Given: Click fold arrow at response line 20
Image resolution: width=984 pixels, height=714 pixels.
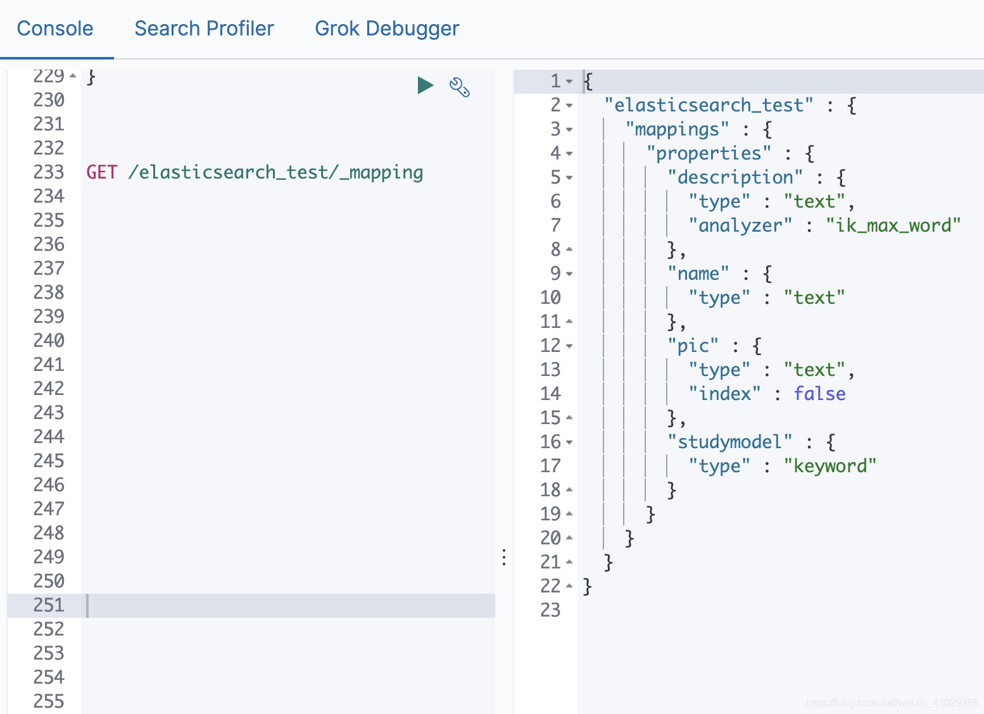Looking at the screenshot, I should 569,538.
